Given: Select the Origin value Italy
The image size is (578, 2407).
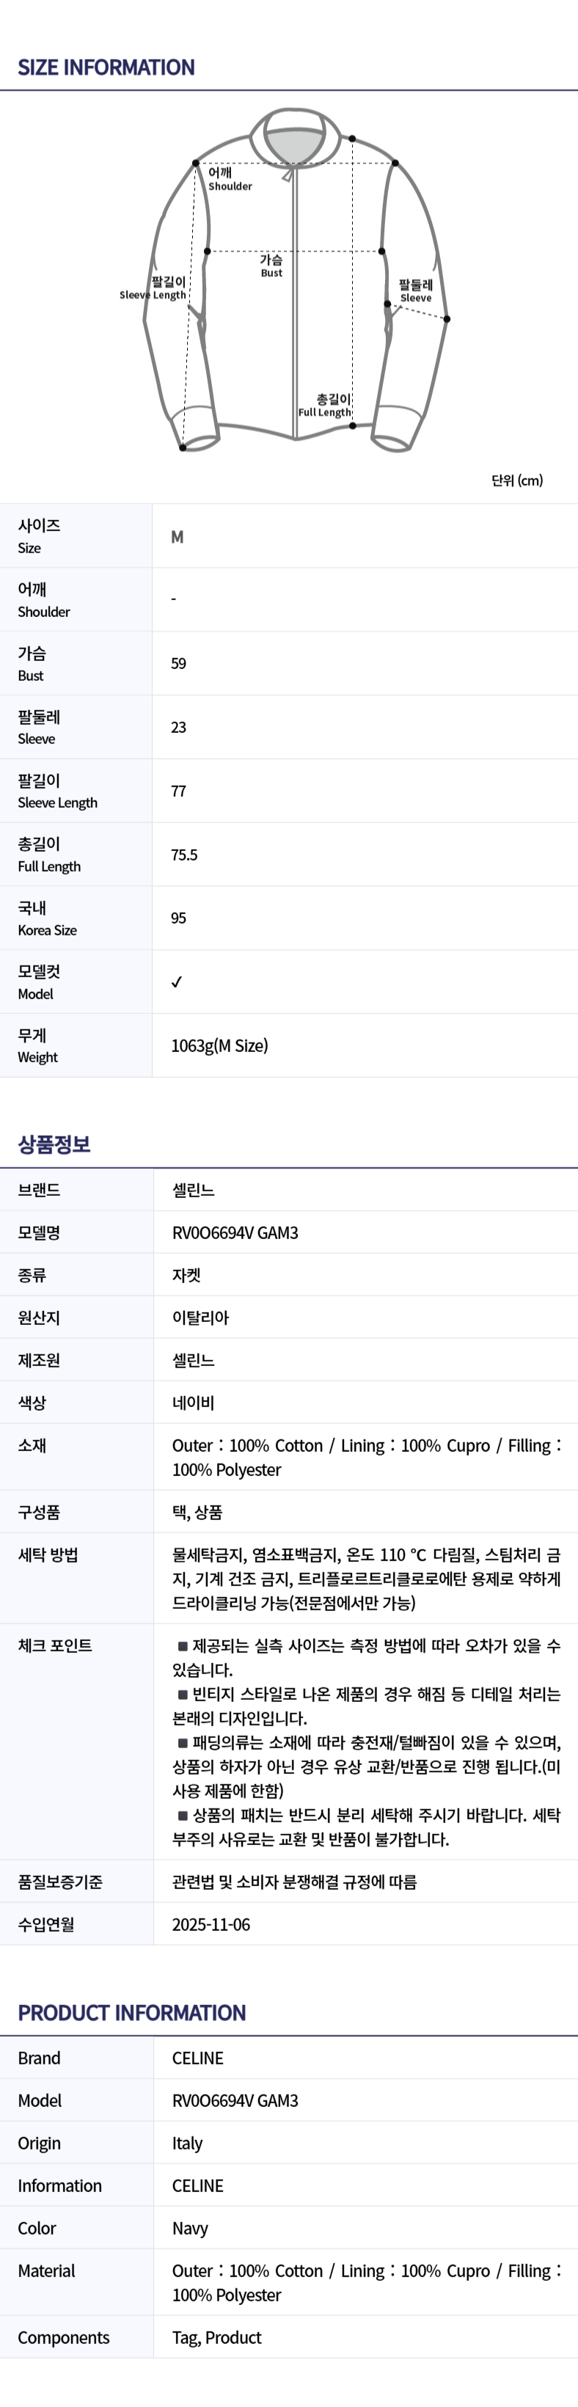Looking at the screenshot, I should coord(187,2143).
